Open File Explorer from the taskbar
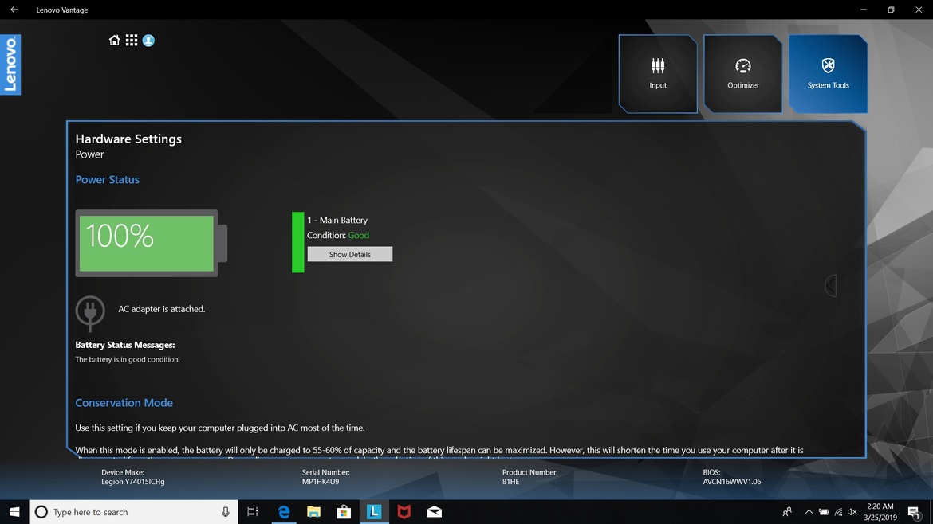 (313, 512)
